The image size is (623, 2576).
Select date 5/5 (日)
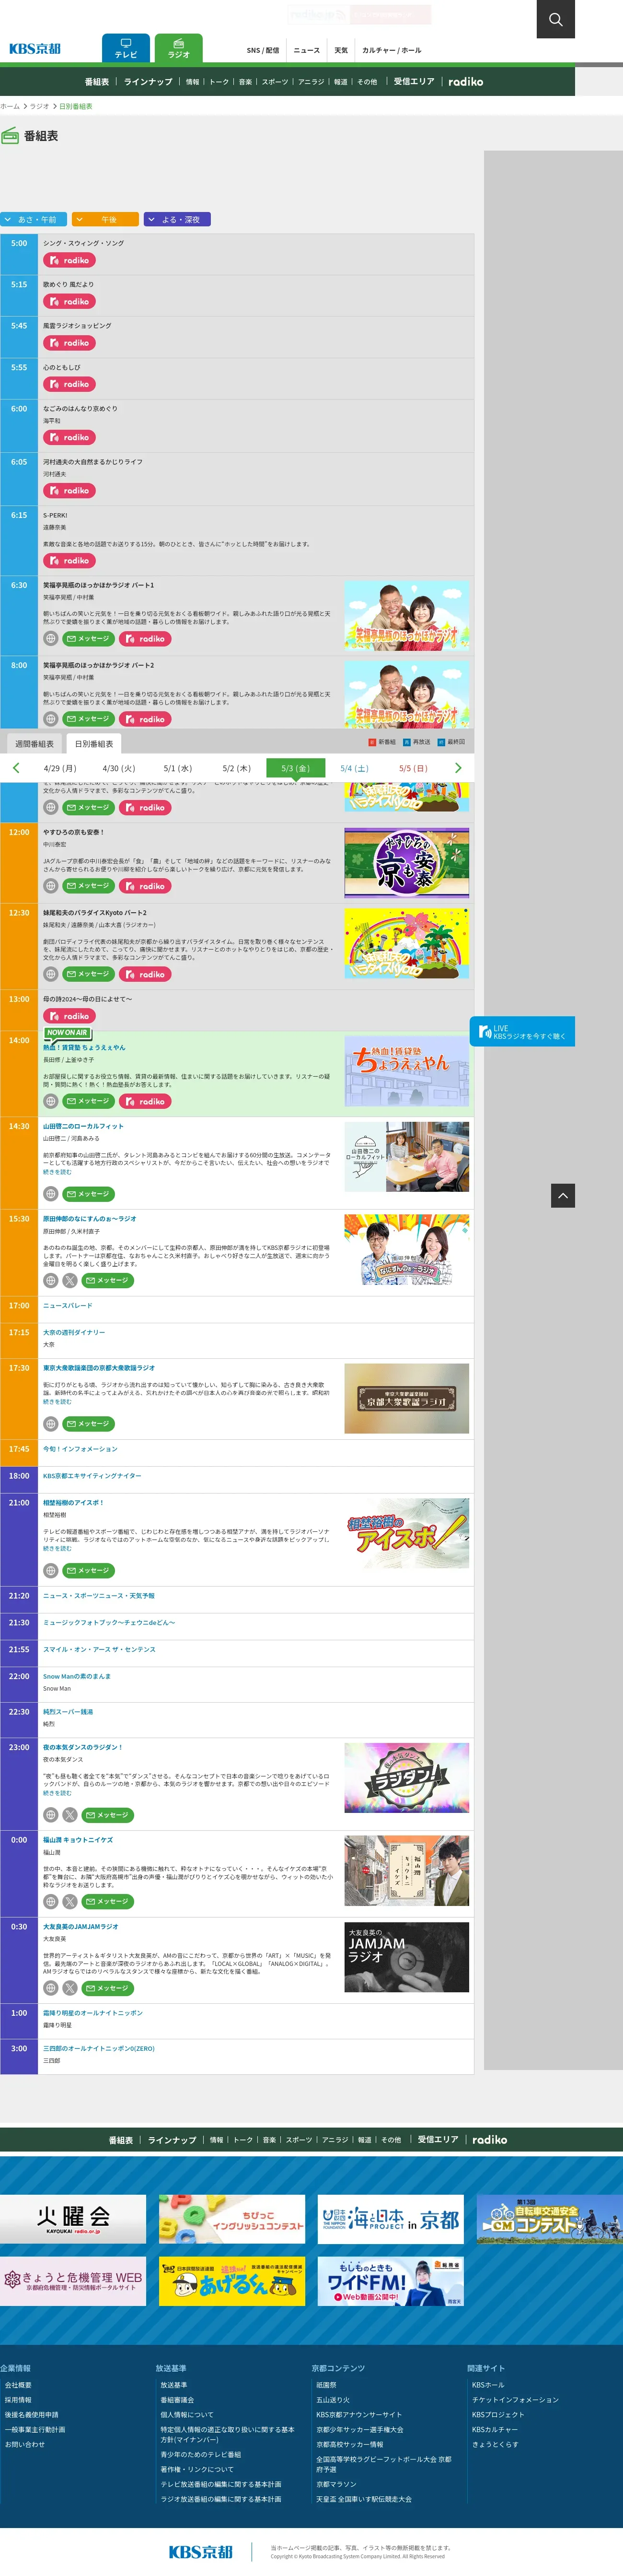point(413,768)
